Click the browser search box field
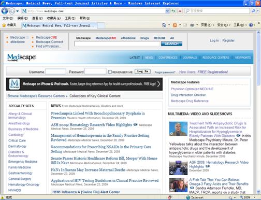 (217, 11)
